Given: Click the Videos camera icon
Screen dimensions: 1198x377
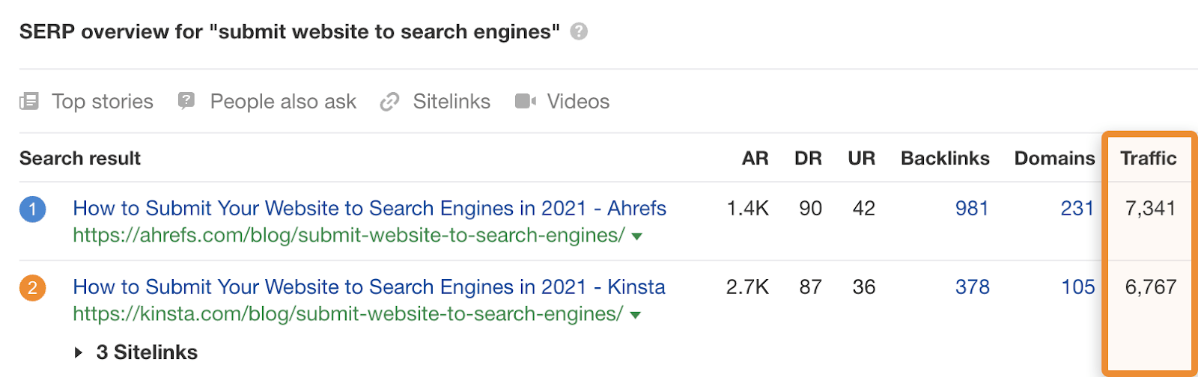Looking at the screenshot, I should pos(526,101).
